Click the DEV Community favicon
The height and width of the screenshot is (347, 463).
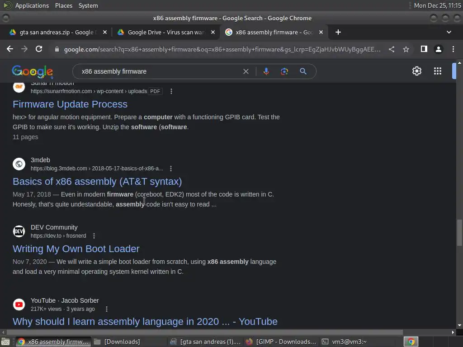(19, 231)
